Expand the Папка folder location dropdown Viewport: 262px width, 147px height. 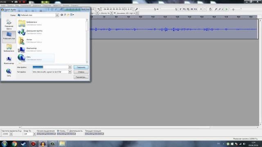(57, 15)
